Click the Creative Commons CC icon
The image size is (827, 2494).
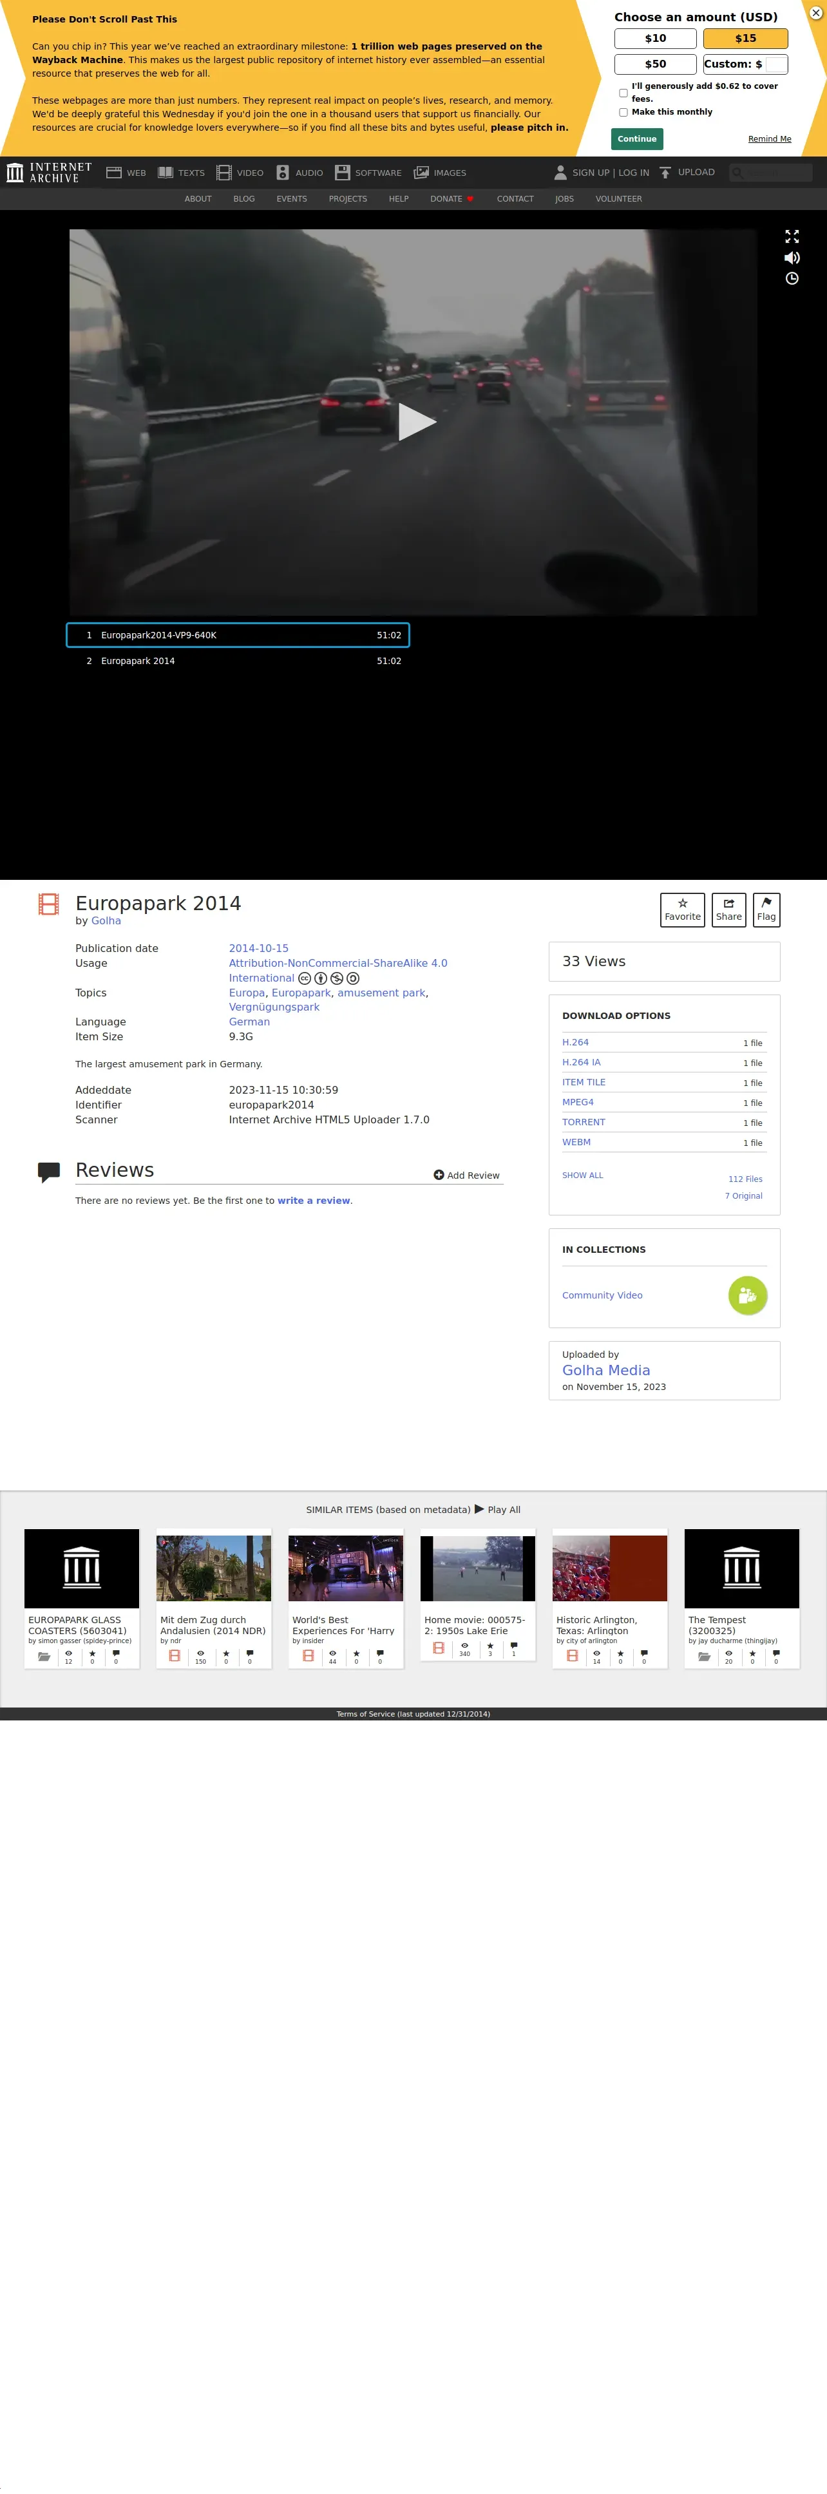305,979
